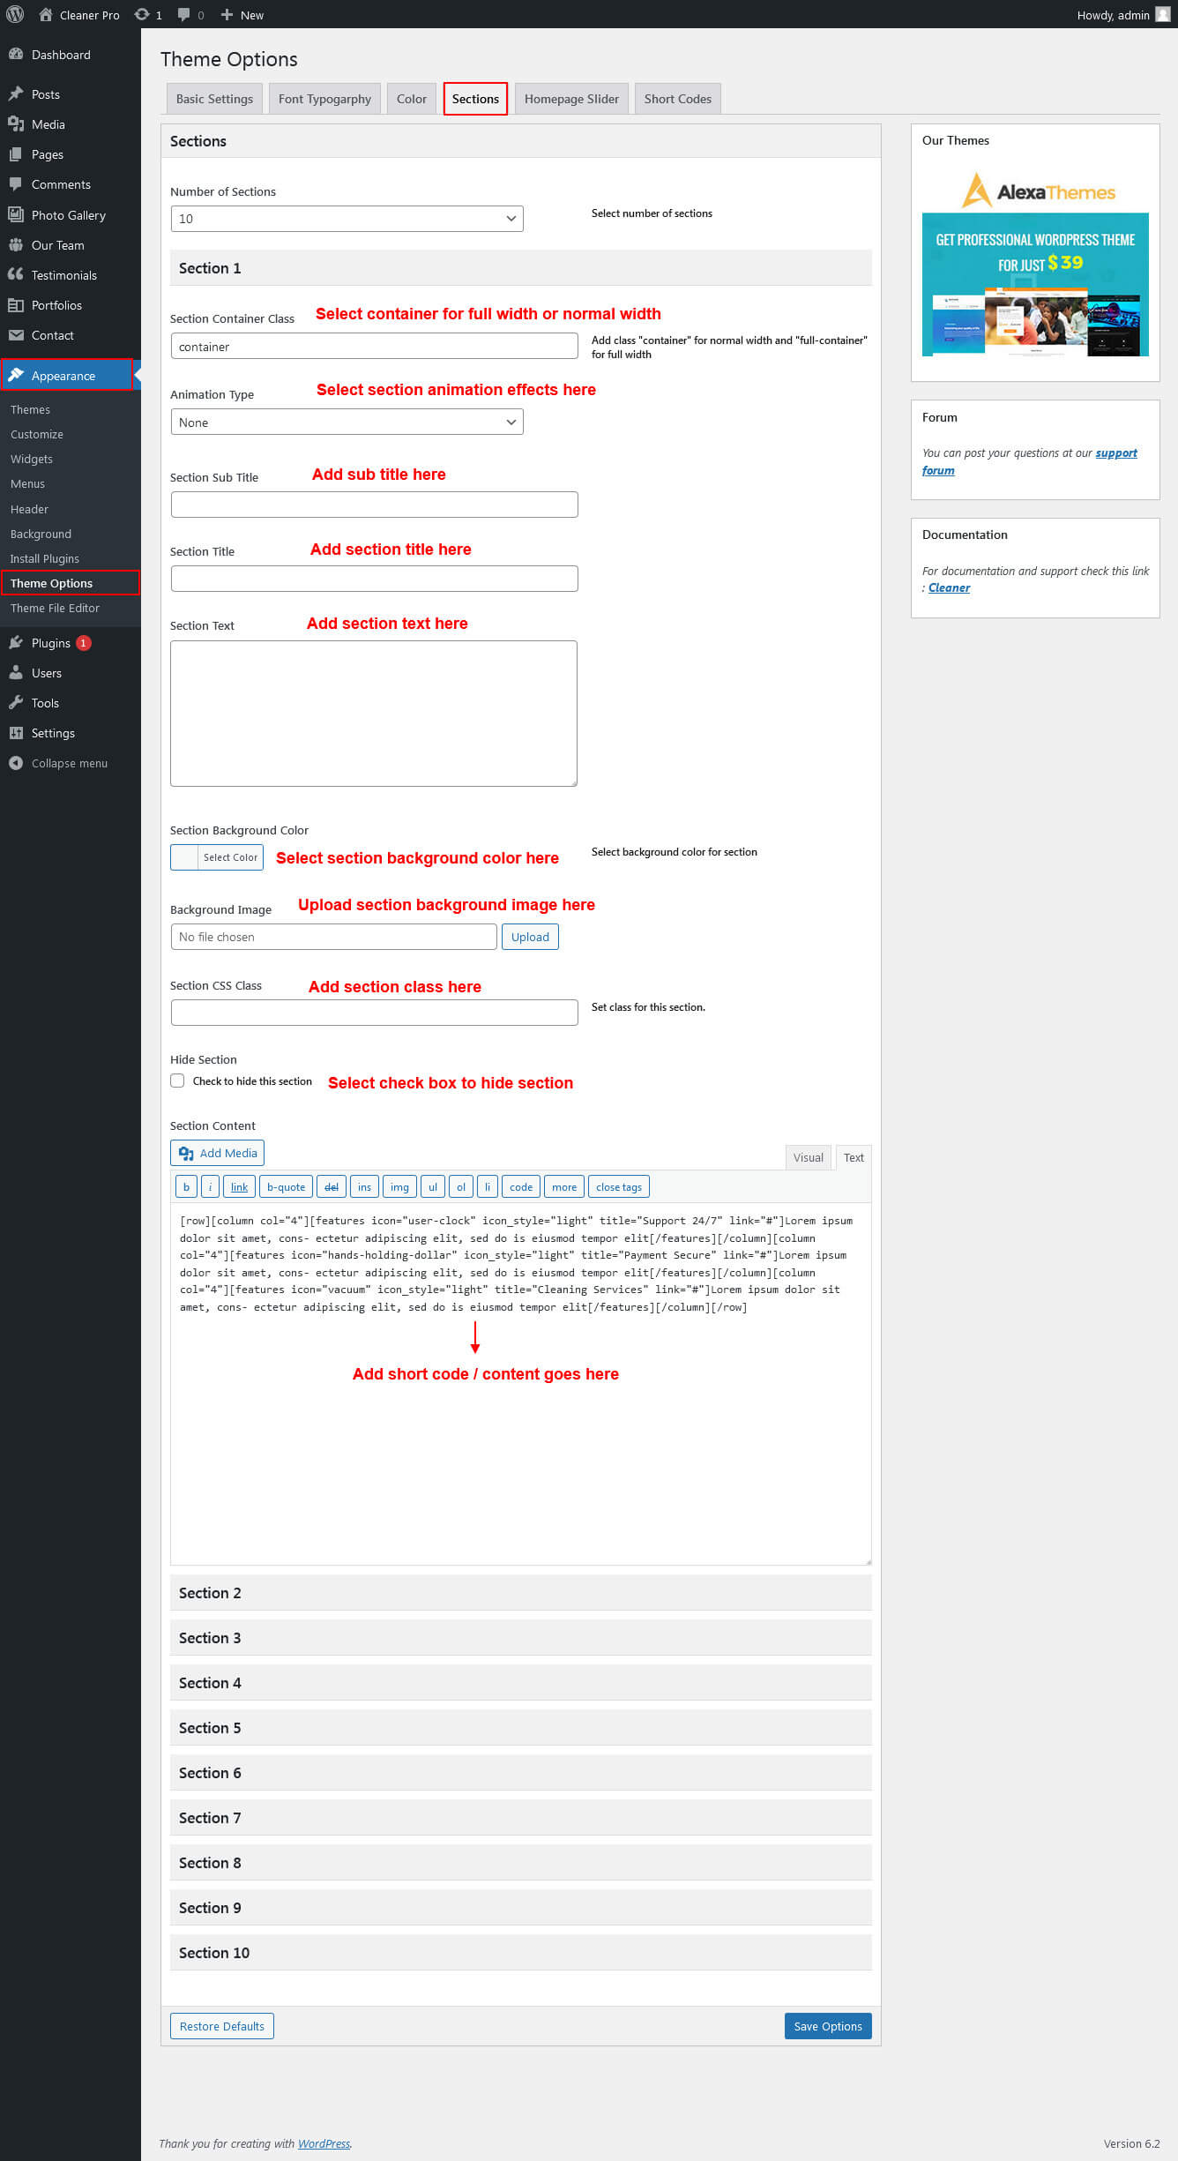The height and width of the screenshot is (2161, 1178).
Task: Click the Appearance paintbrush icon
Action: point(16,375)
